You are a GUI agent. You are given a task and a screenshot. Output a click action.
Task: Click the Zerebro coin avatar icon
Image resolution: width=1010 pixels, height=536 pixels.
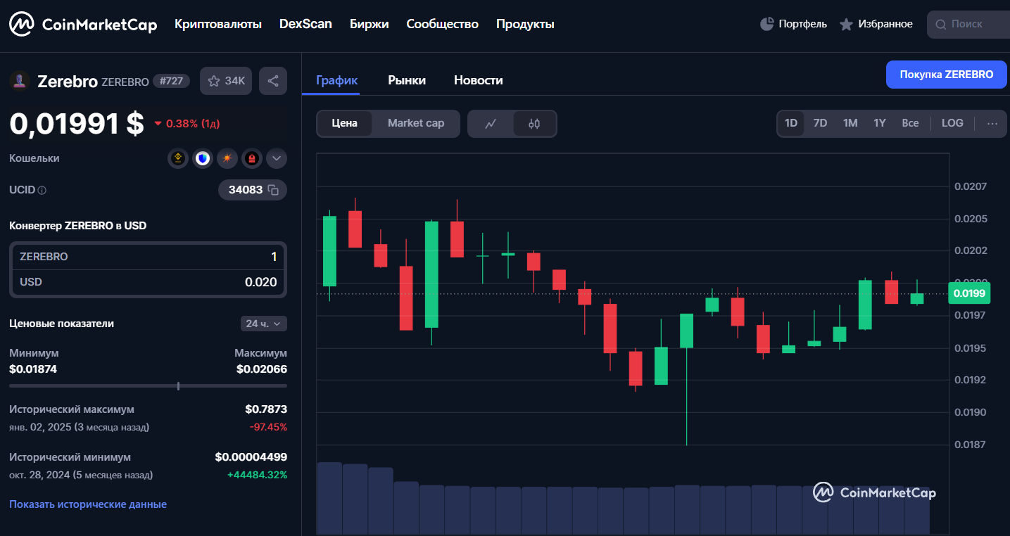(19, 81)
